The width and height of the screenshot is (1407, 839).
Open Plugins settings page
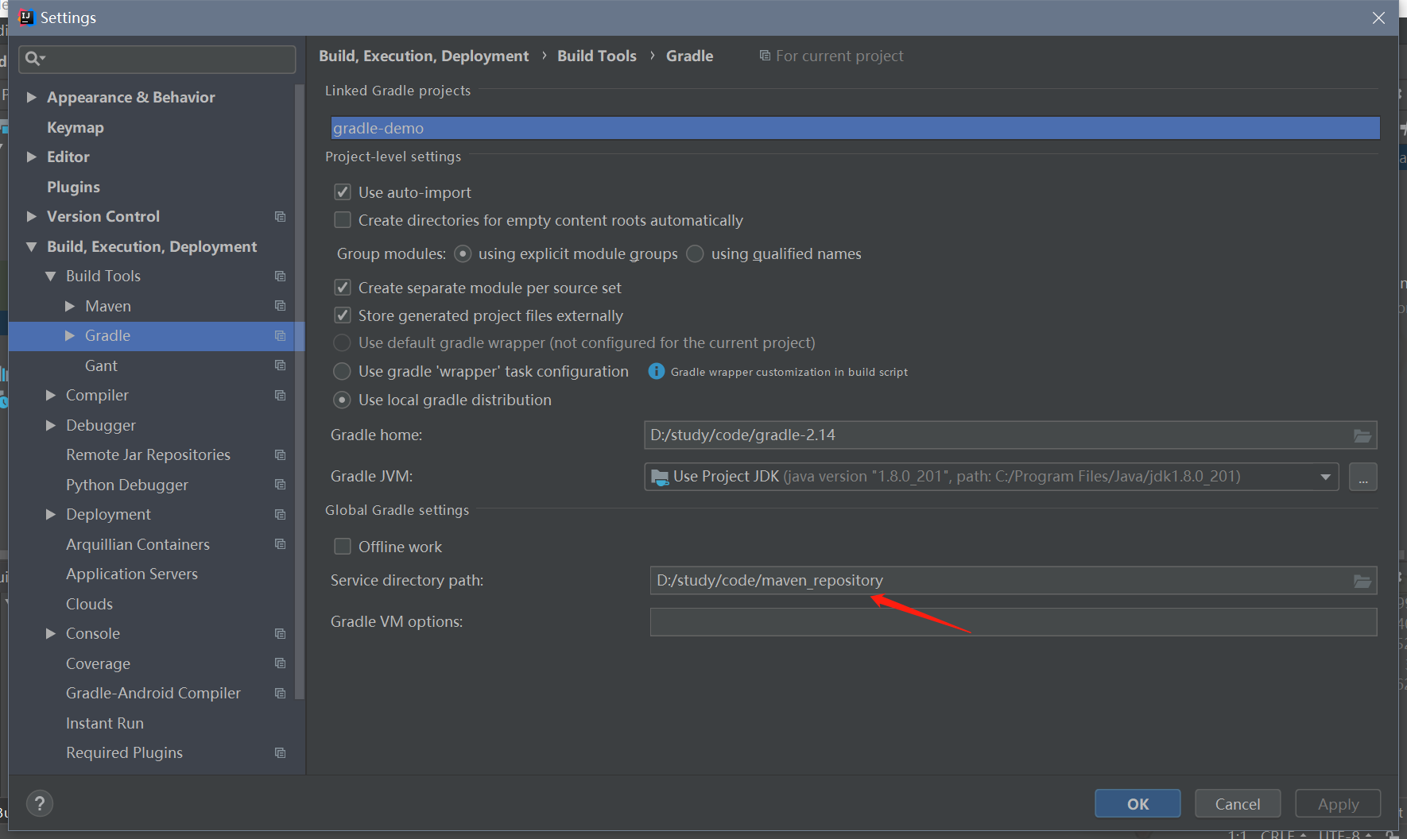(73, 187)
